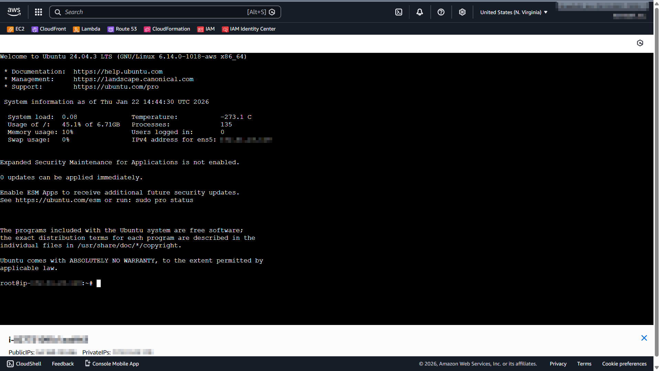The image size is (660, 371).
Task: Open the help question mark menu
Action: (x=441, y=12)
